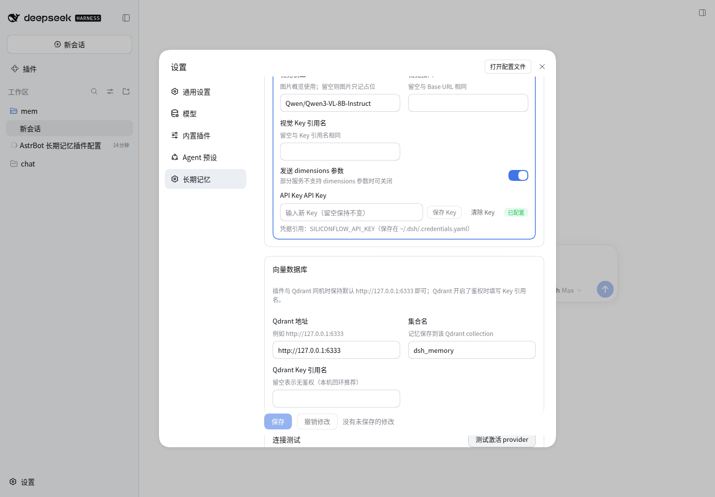715x497 pixels.
Task: Switch to Agent 预设 settings tab
Action: (206, 158)
